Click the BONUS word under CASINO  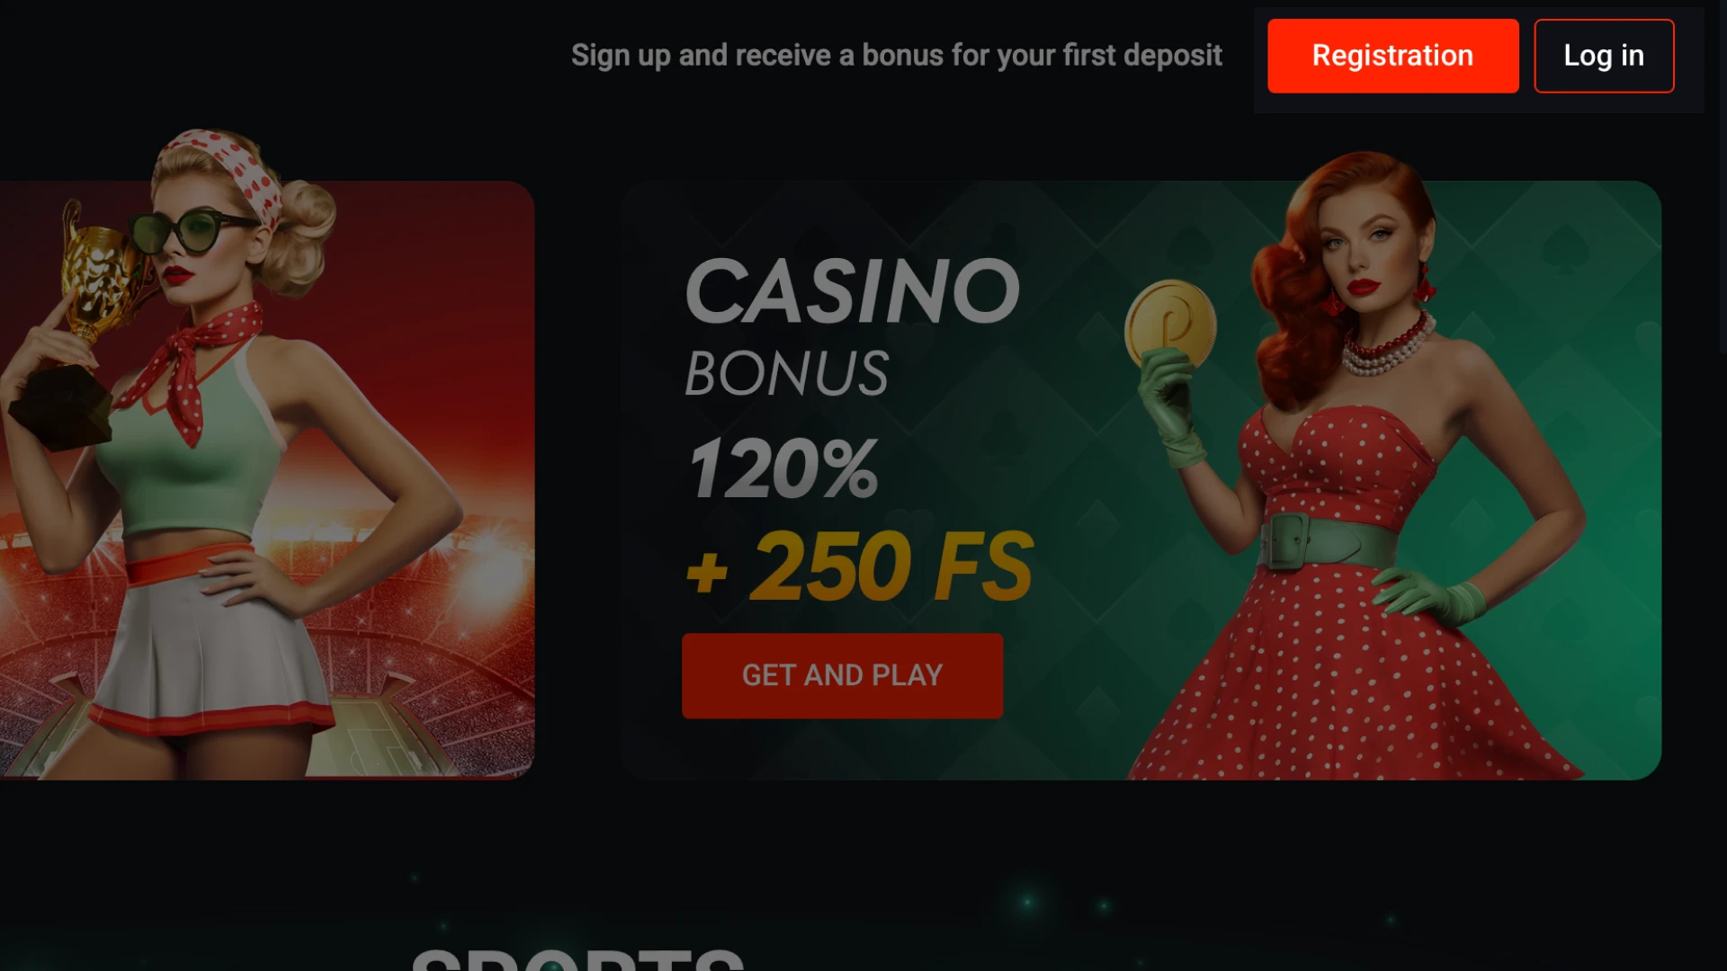click(787, 373)
